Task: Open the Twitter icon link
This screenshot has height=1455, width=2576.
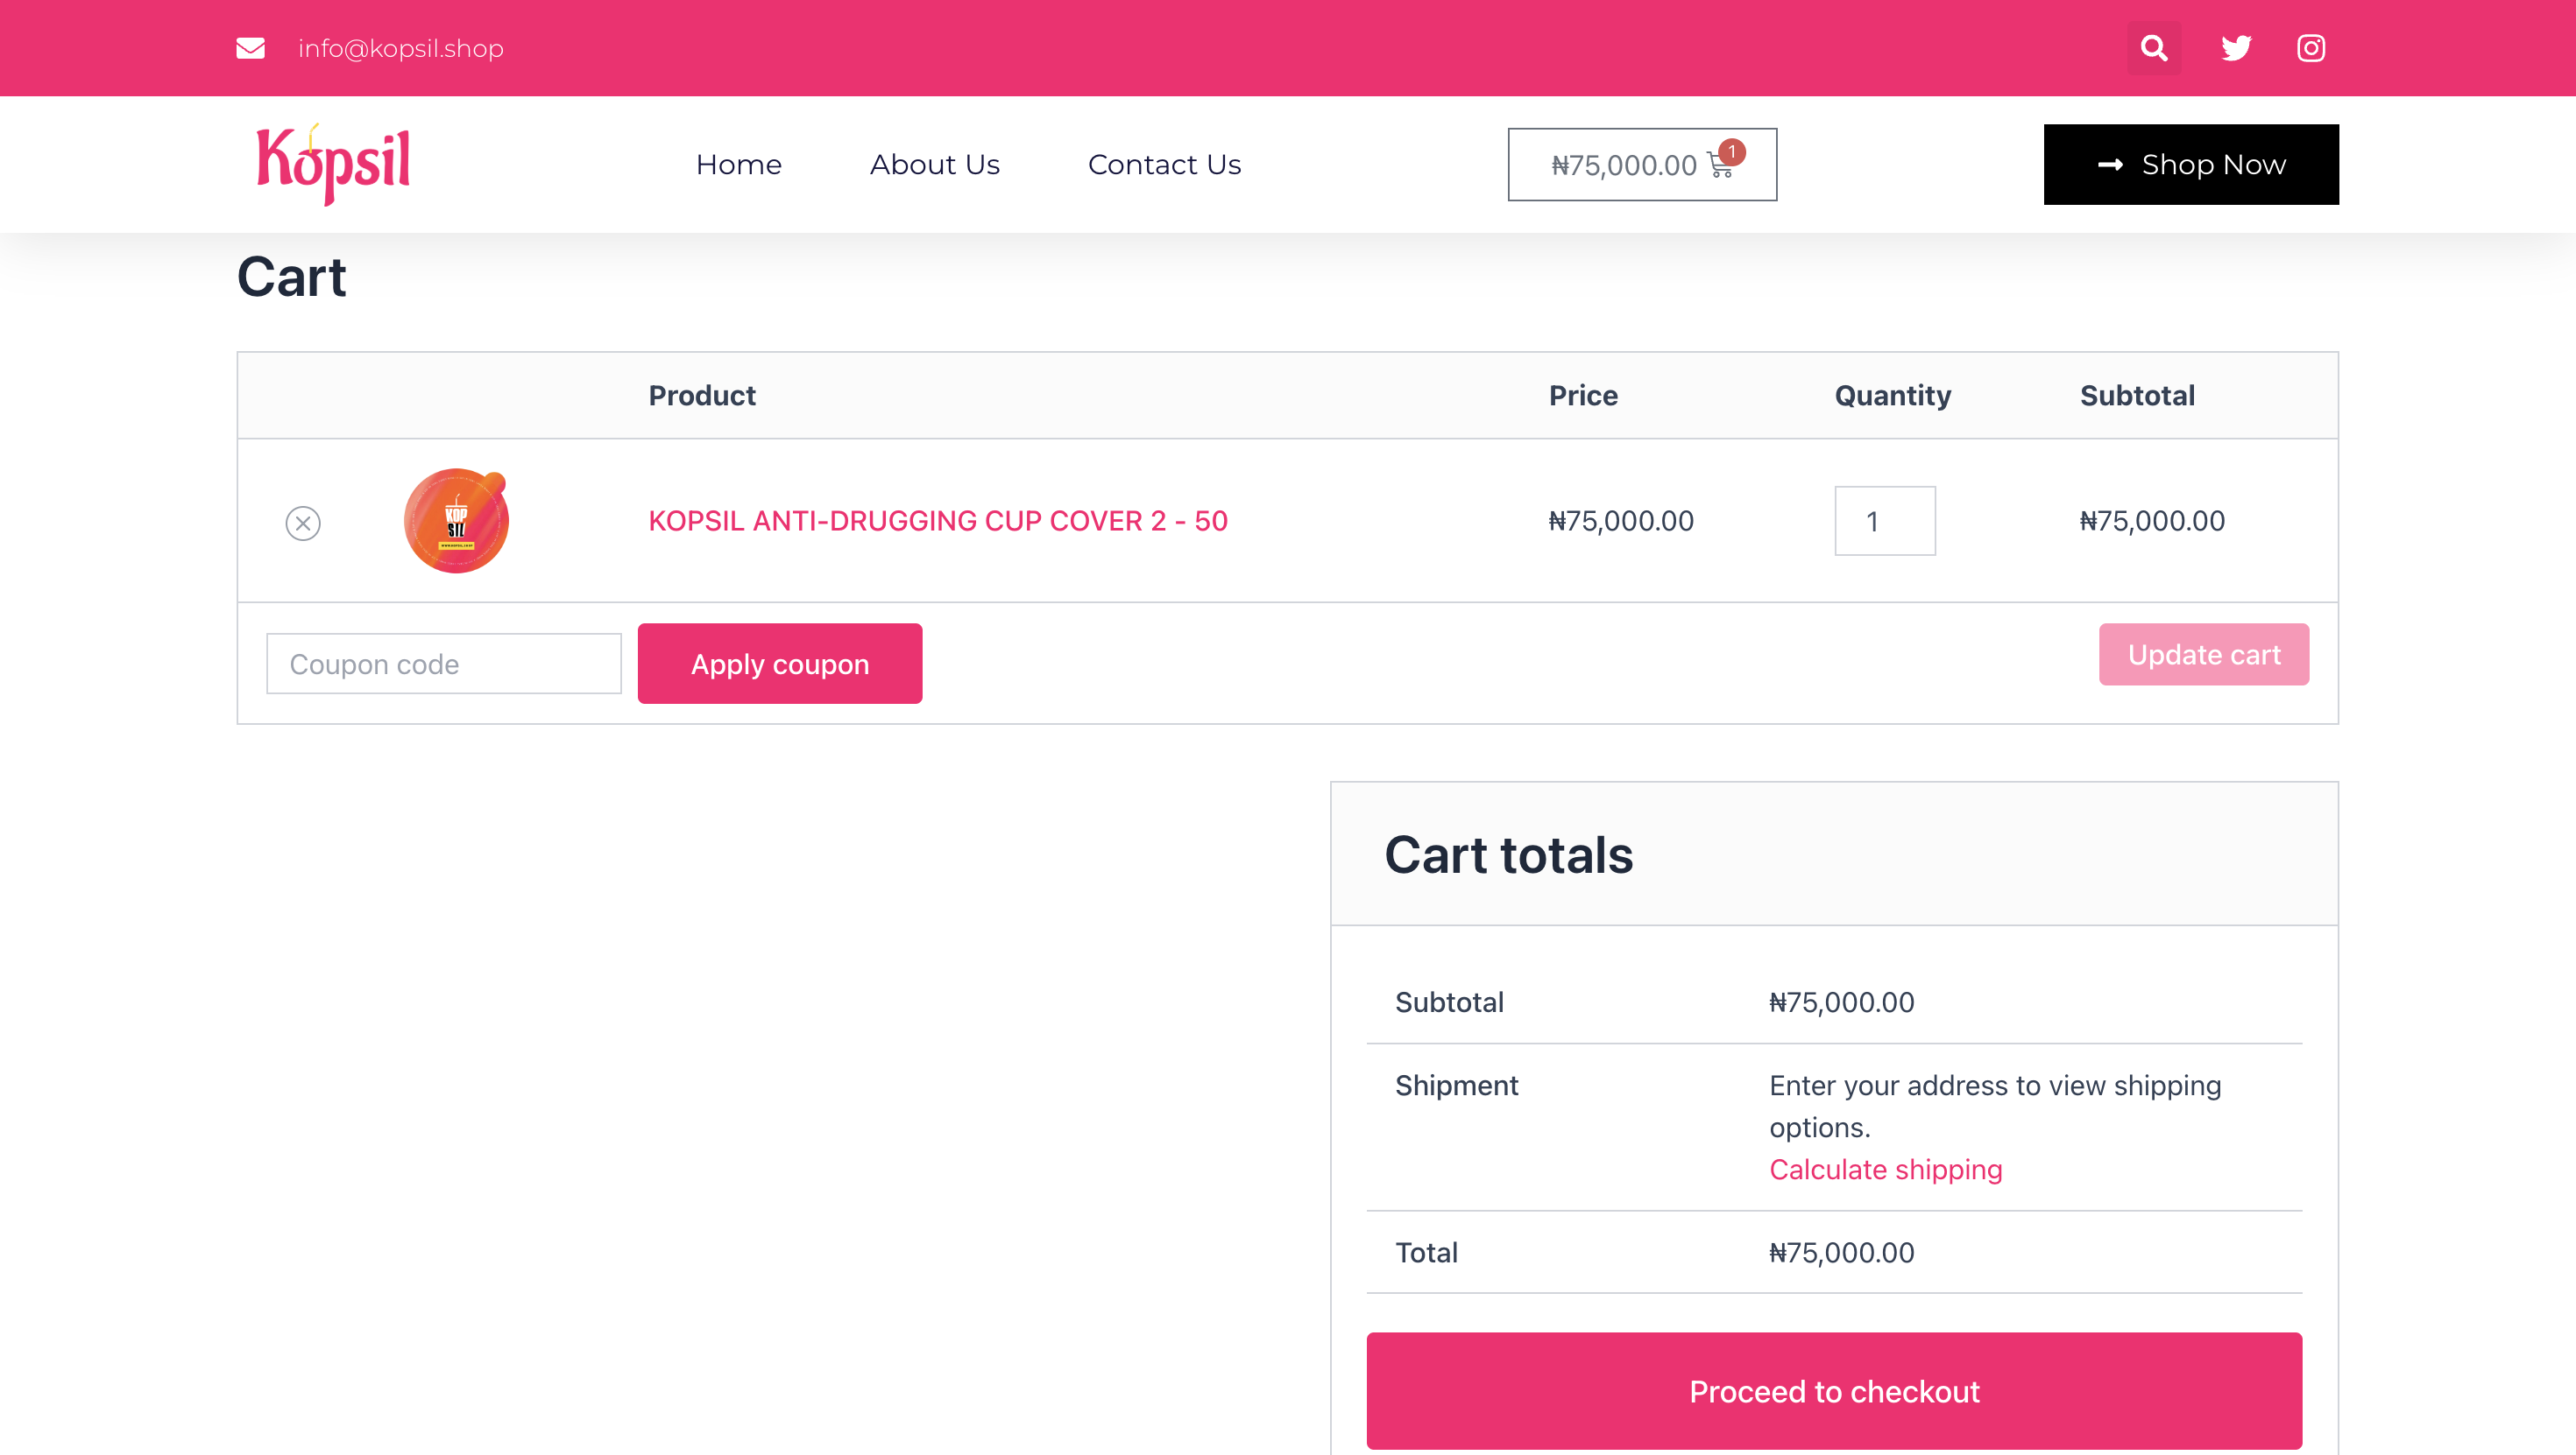Action: coord(2236,48)
